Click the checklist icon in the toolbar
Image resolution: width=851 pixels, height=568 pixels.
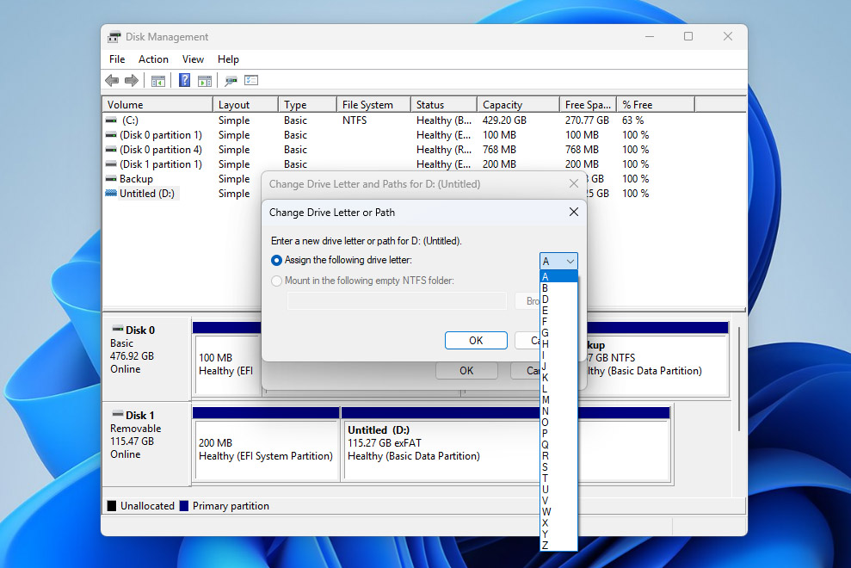coord(251,81)
